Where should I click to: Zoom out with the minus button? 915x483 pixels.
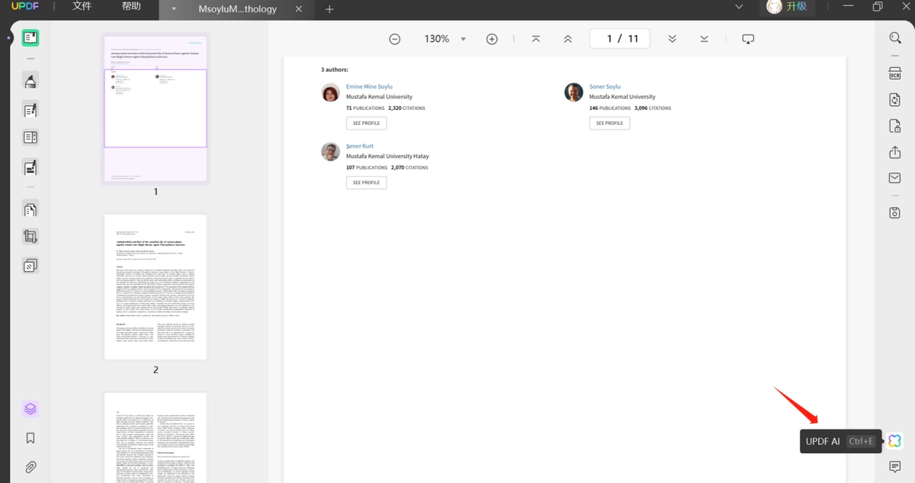[x=394, y=39]
